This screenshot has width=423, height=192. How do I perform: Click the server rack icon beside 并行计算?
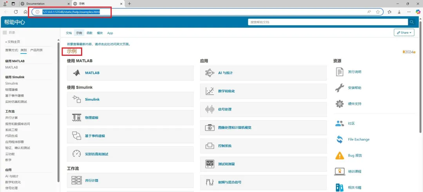pyautogui.click(x=77, y=180)
